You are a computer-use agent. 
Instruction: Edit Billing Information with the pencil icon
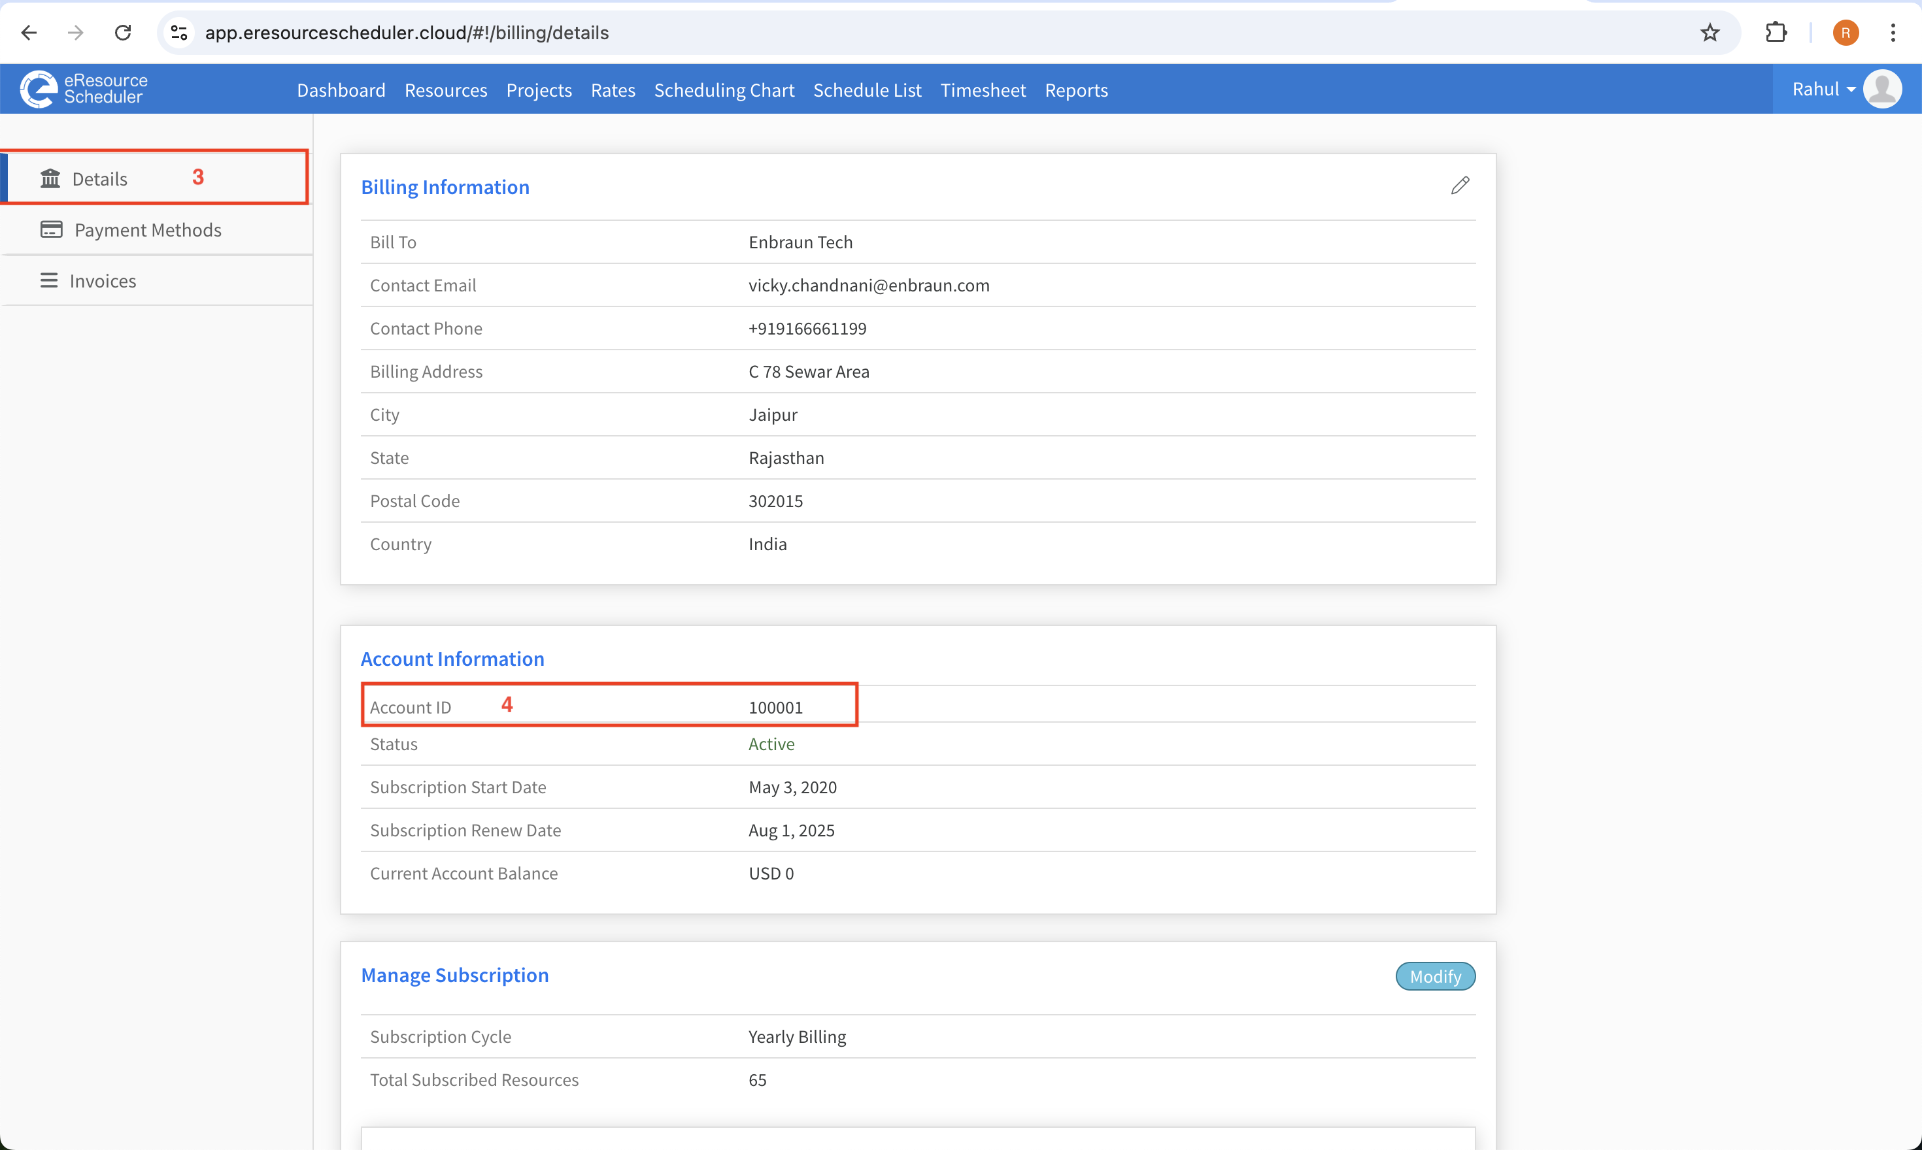coord(1460,185)
